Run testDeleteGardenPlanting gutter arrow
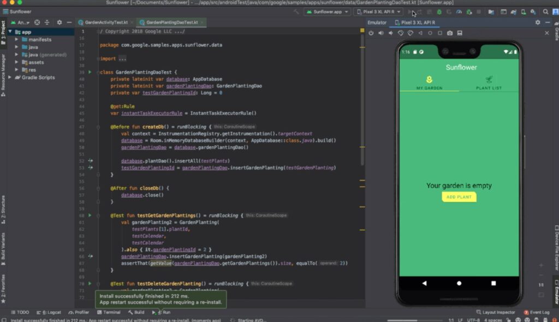This screenshot has height=322, width=559. [x=90, y=283]
